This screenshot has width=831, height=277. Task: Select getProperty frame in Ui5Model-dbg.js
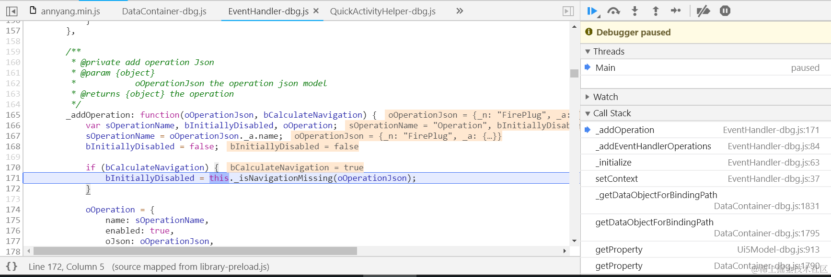(x=705, y=249)
